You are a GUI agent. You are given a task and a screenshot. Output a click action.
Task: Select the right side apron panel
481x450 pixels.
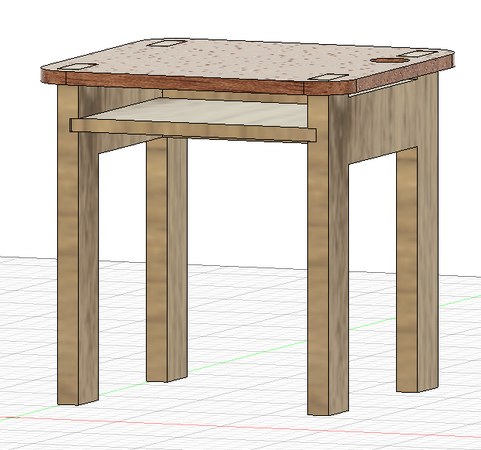(384, 120)
